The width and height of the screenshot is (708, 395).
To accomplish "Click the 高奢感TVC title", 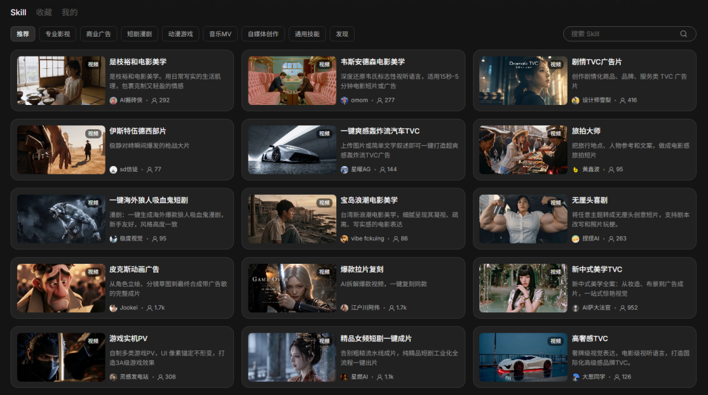I will pyautogui.click(x=590, y=339).
